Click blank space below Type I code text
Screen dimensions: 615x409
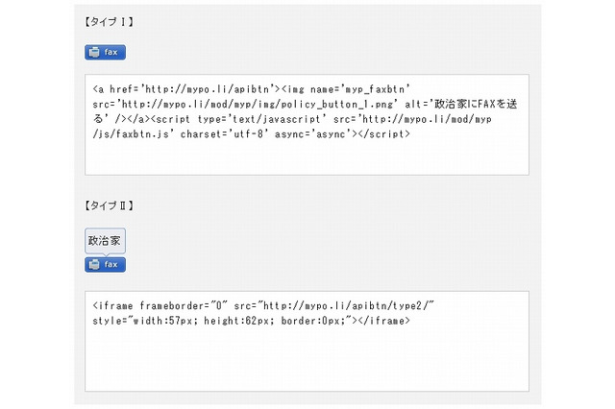307,156
